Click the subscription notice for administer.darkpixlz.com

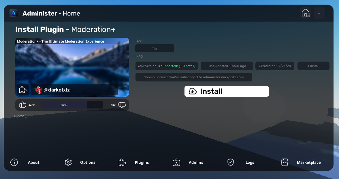tap(194, 77)
